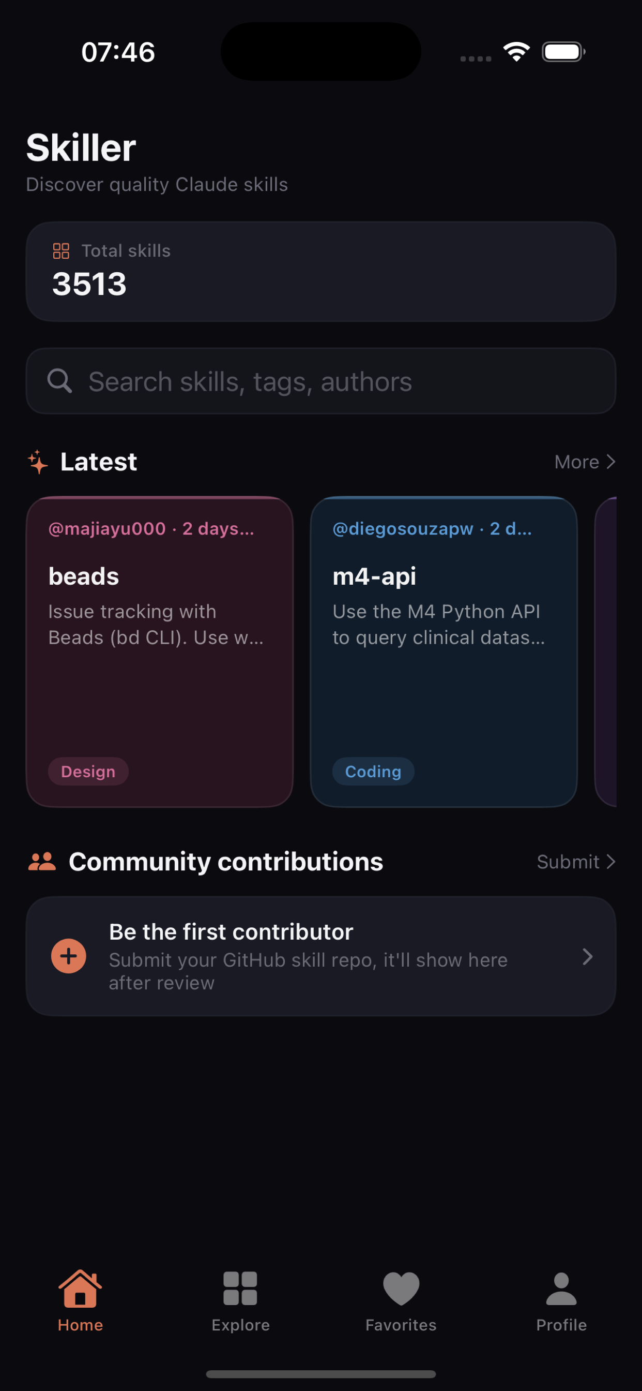Tap the Community contributions people icon
The width and height of the screenshot is (642, 1391).
point(41,861)
